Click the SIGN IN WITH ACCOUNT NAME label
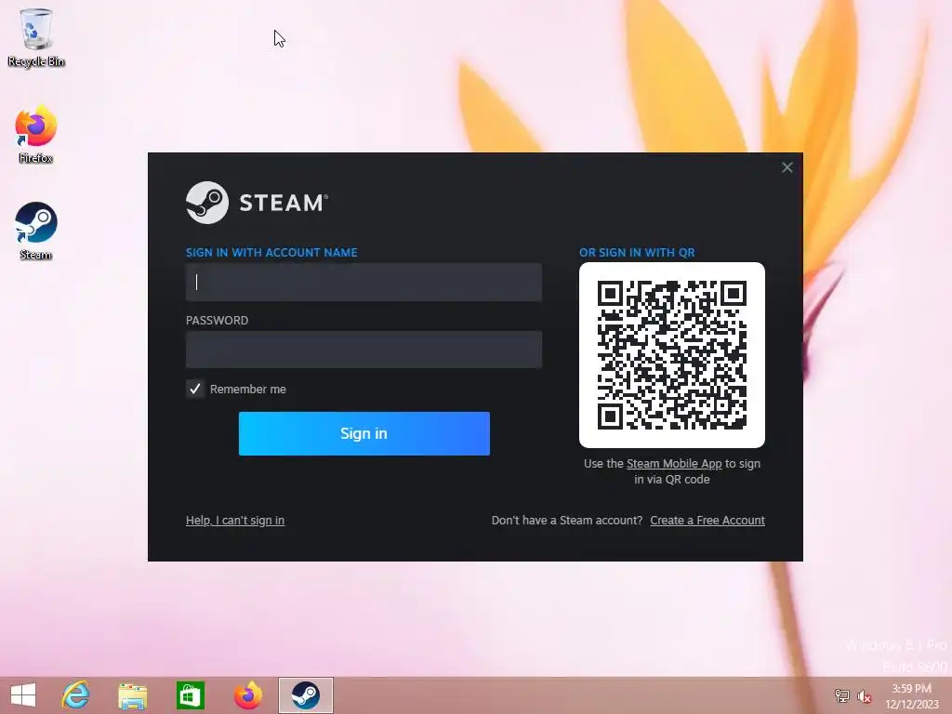Viewport: 952px width, 714px height. click(271, 253)
